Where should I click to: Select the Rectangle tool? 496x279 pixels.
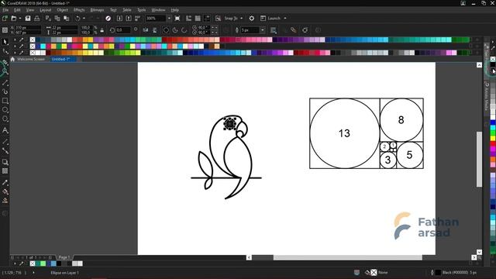[x=5, y=101]
